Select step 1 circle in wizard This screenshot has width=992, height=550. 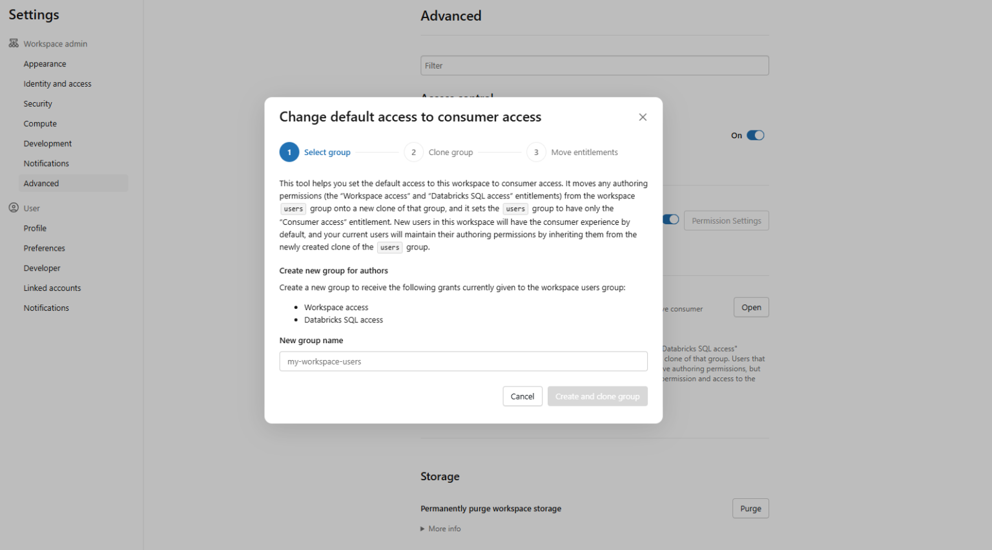click(289, 152)
